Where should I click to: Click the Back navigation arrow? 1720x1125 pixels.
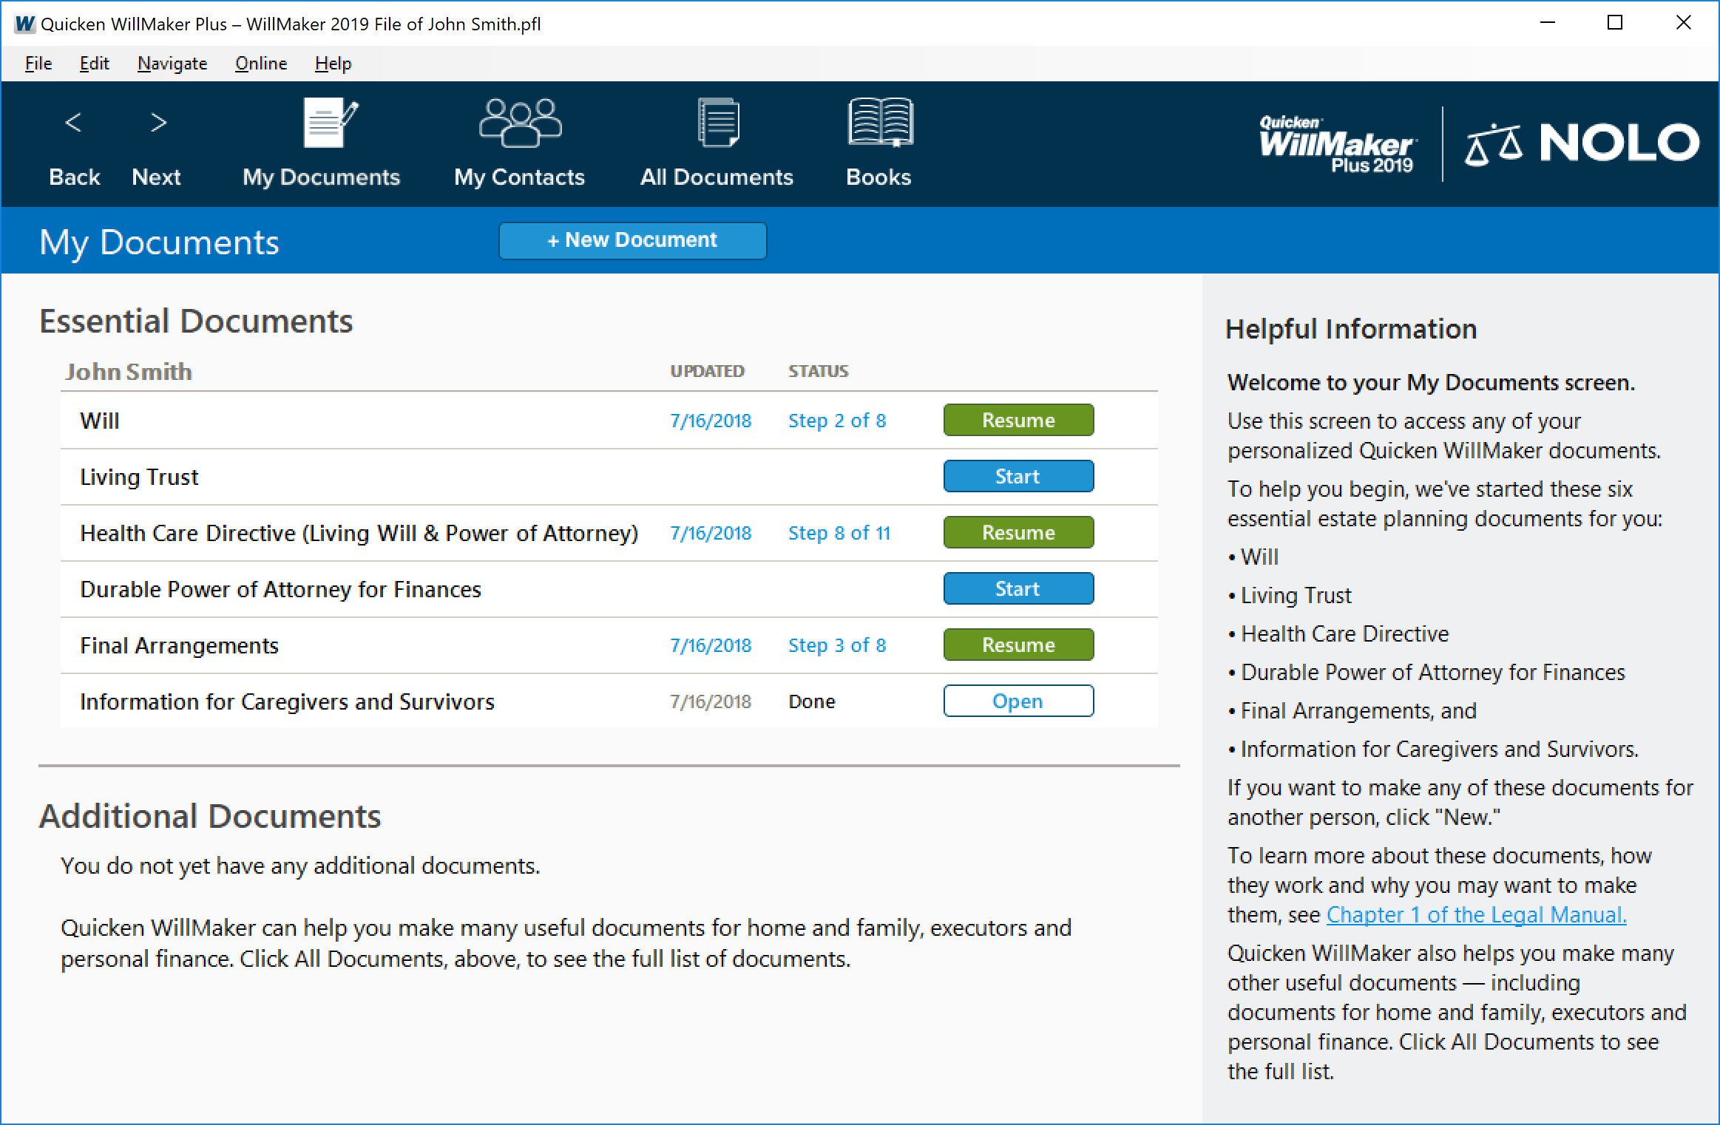click(73, 123)
